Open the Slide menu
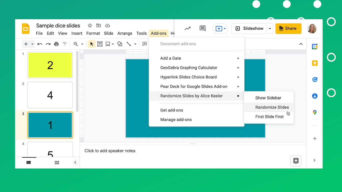The width and height of the screenshot is (342, 192). [x=108, y=33]
